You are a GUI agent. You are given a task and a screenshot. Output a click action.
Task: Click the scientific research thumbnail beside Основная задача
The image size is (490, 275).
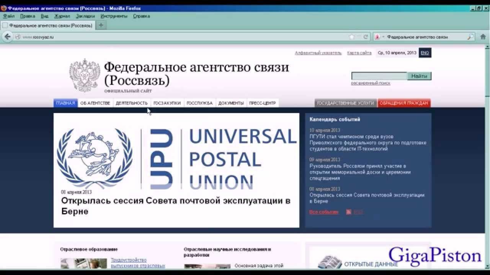tap(207, 266)
